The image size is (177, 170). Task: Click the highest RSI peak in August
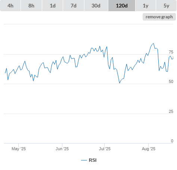click(153, 43)
